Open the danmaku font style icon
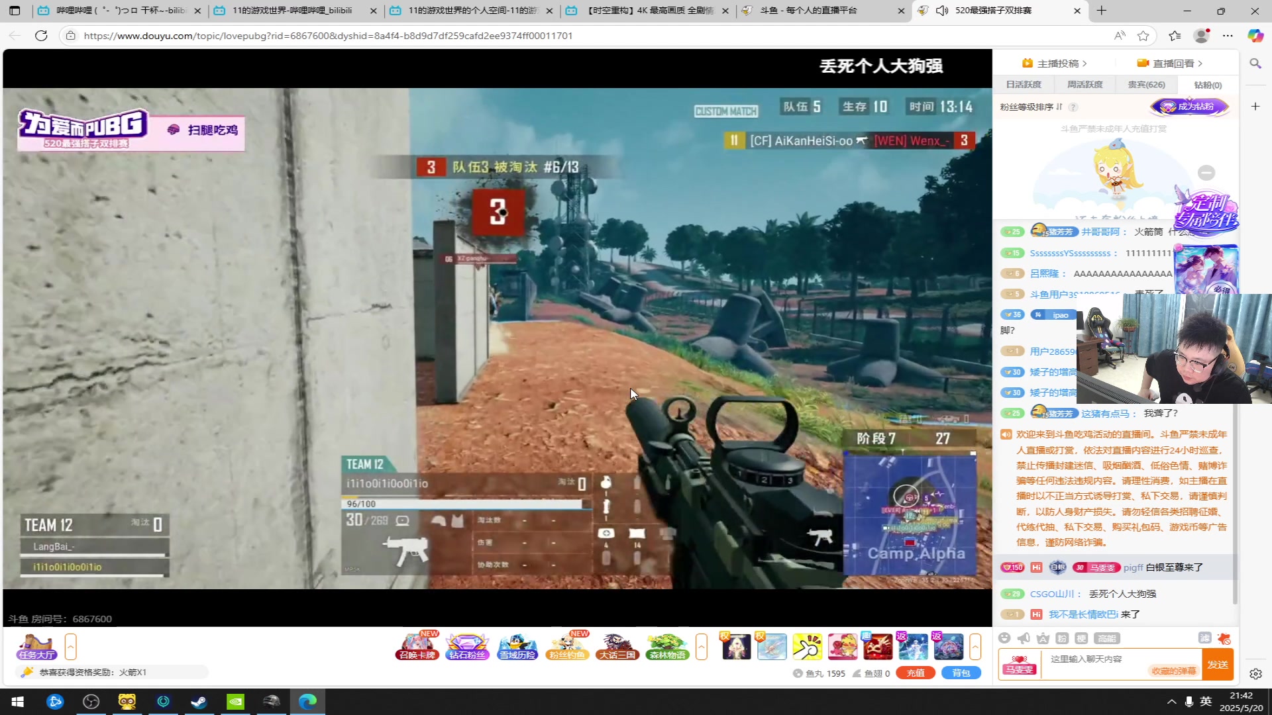Viewport: 1272px width, 715px height. [x=1043, y=638]
